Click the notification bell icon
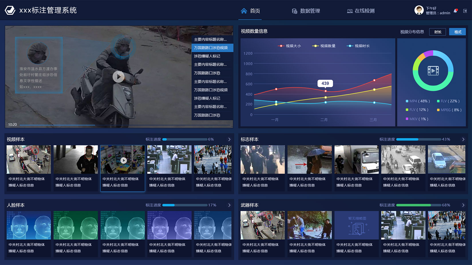 455,11
